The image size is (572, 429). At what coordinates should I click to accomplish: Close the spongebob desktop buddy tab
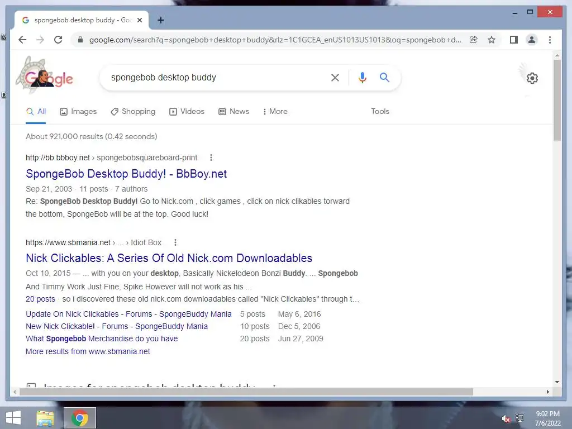point(139,20)
